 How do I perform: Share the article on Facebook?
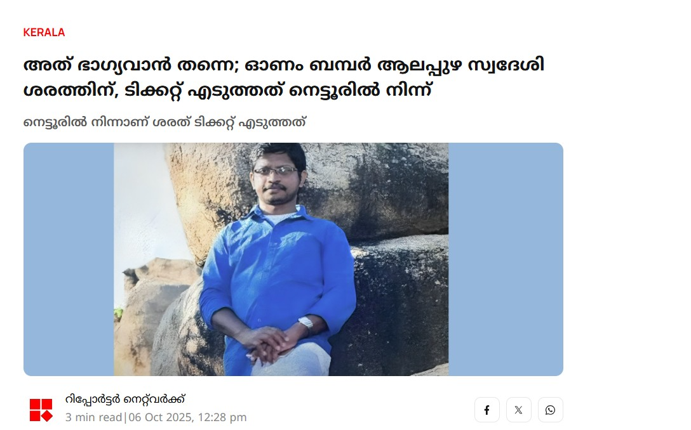point(486,410)
